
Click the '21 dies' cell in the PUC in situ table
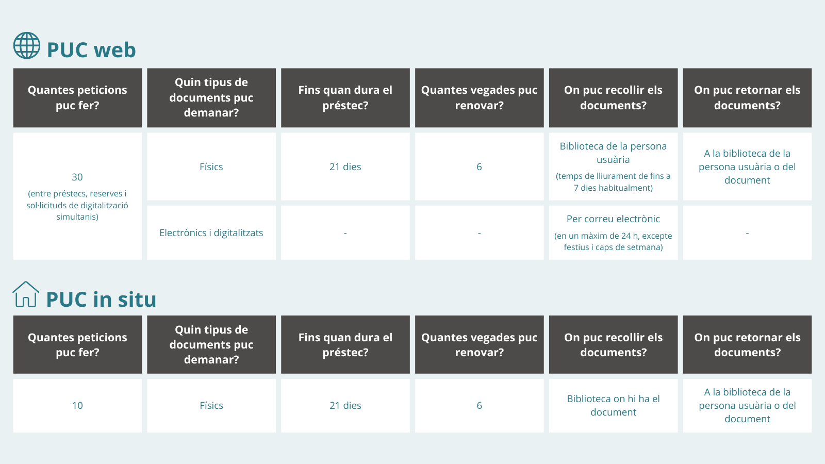click(x=345, y=406)
